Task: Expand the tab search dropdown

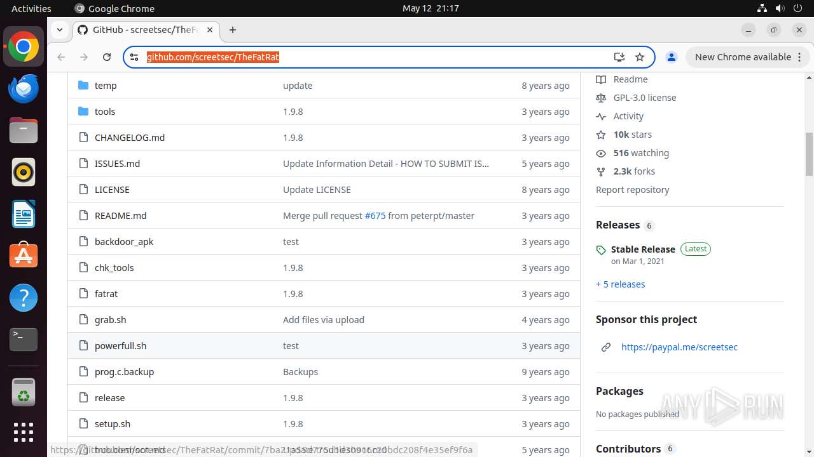Action: 59,30
